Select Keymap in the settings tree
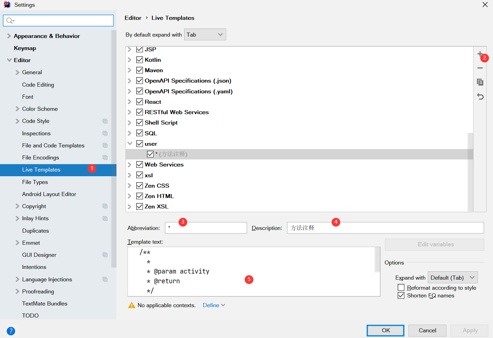The width and height of the screenshot is (493, 338). click(x=25, y=48)
